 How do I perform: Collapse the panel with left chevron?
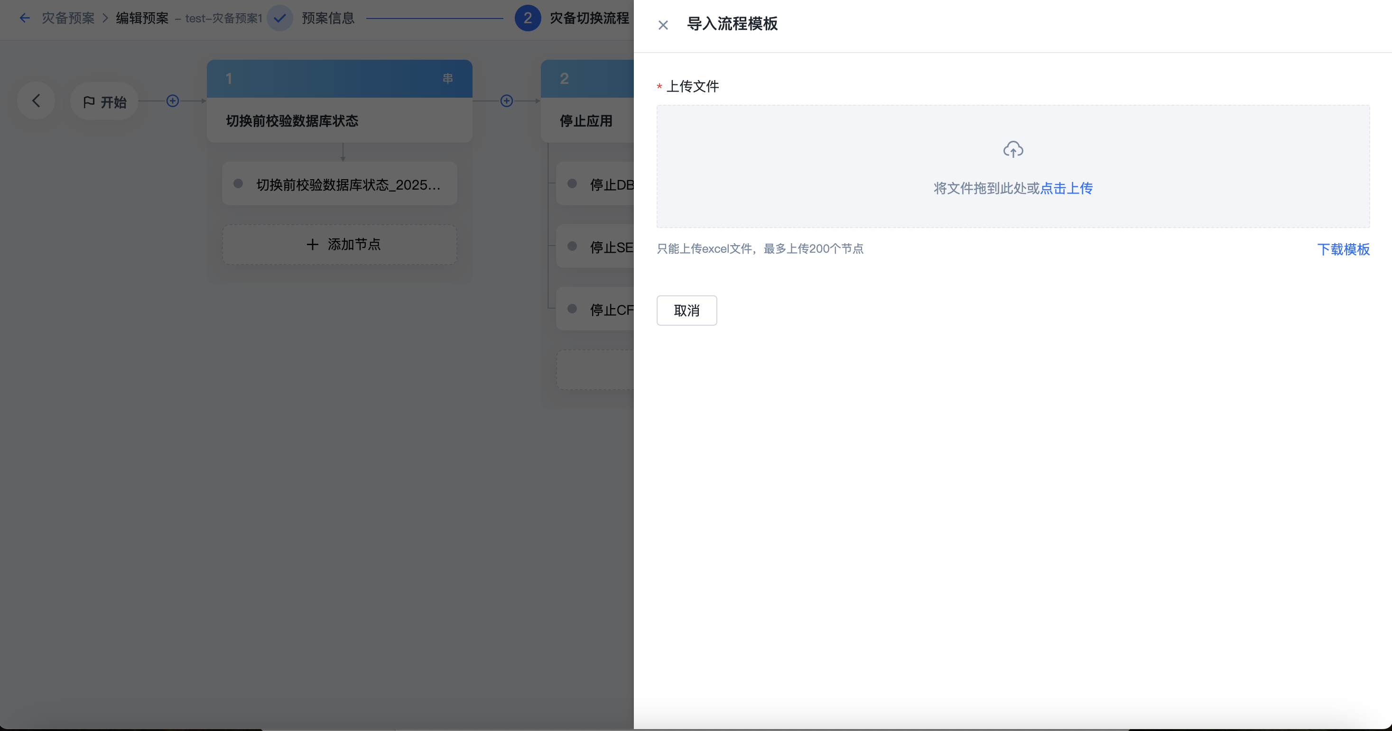(36, 101)
